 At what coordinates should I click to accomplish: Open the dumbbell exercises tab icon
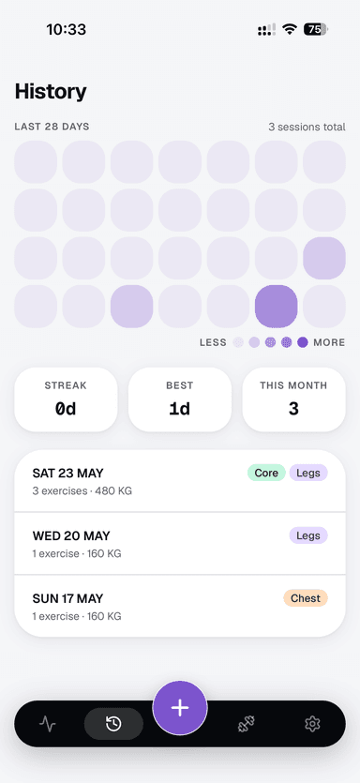(x=247, y=724)
